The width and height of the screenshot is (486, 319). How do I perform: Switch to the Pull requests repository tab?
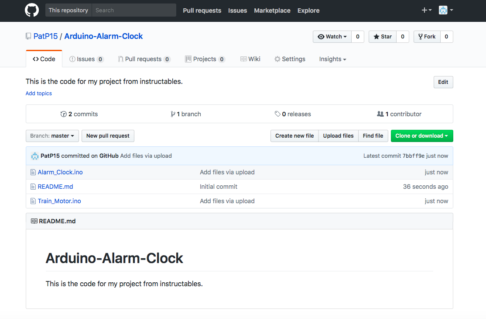[144, 59]
